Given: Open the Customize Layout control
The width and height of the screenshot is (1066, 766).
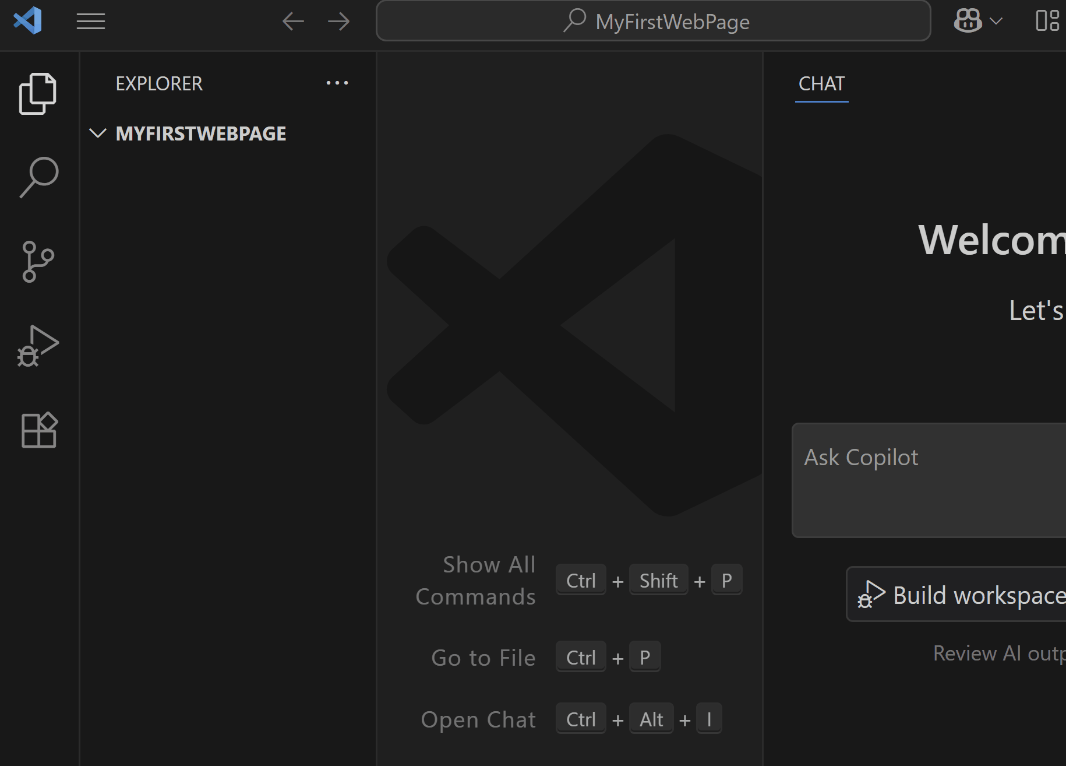Looking at the screenshot, I should point(1049,21).
